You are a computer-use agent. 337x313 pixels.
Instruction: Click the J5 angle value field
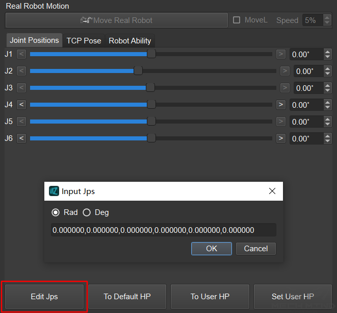[x=306, y=122]
